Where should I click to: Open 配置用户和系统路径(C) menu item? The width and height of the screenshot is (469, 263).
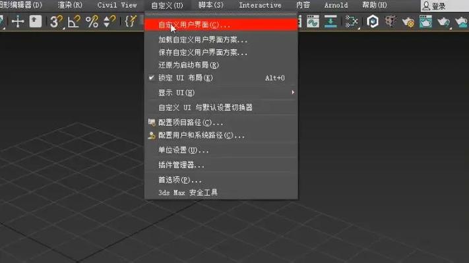[221, 135]
